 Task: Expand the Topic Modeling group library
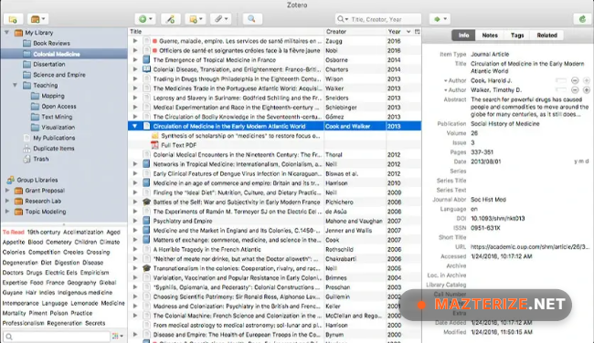6,212
